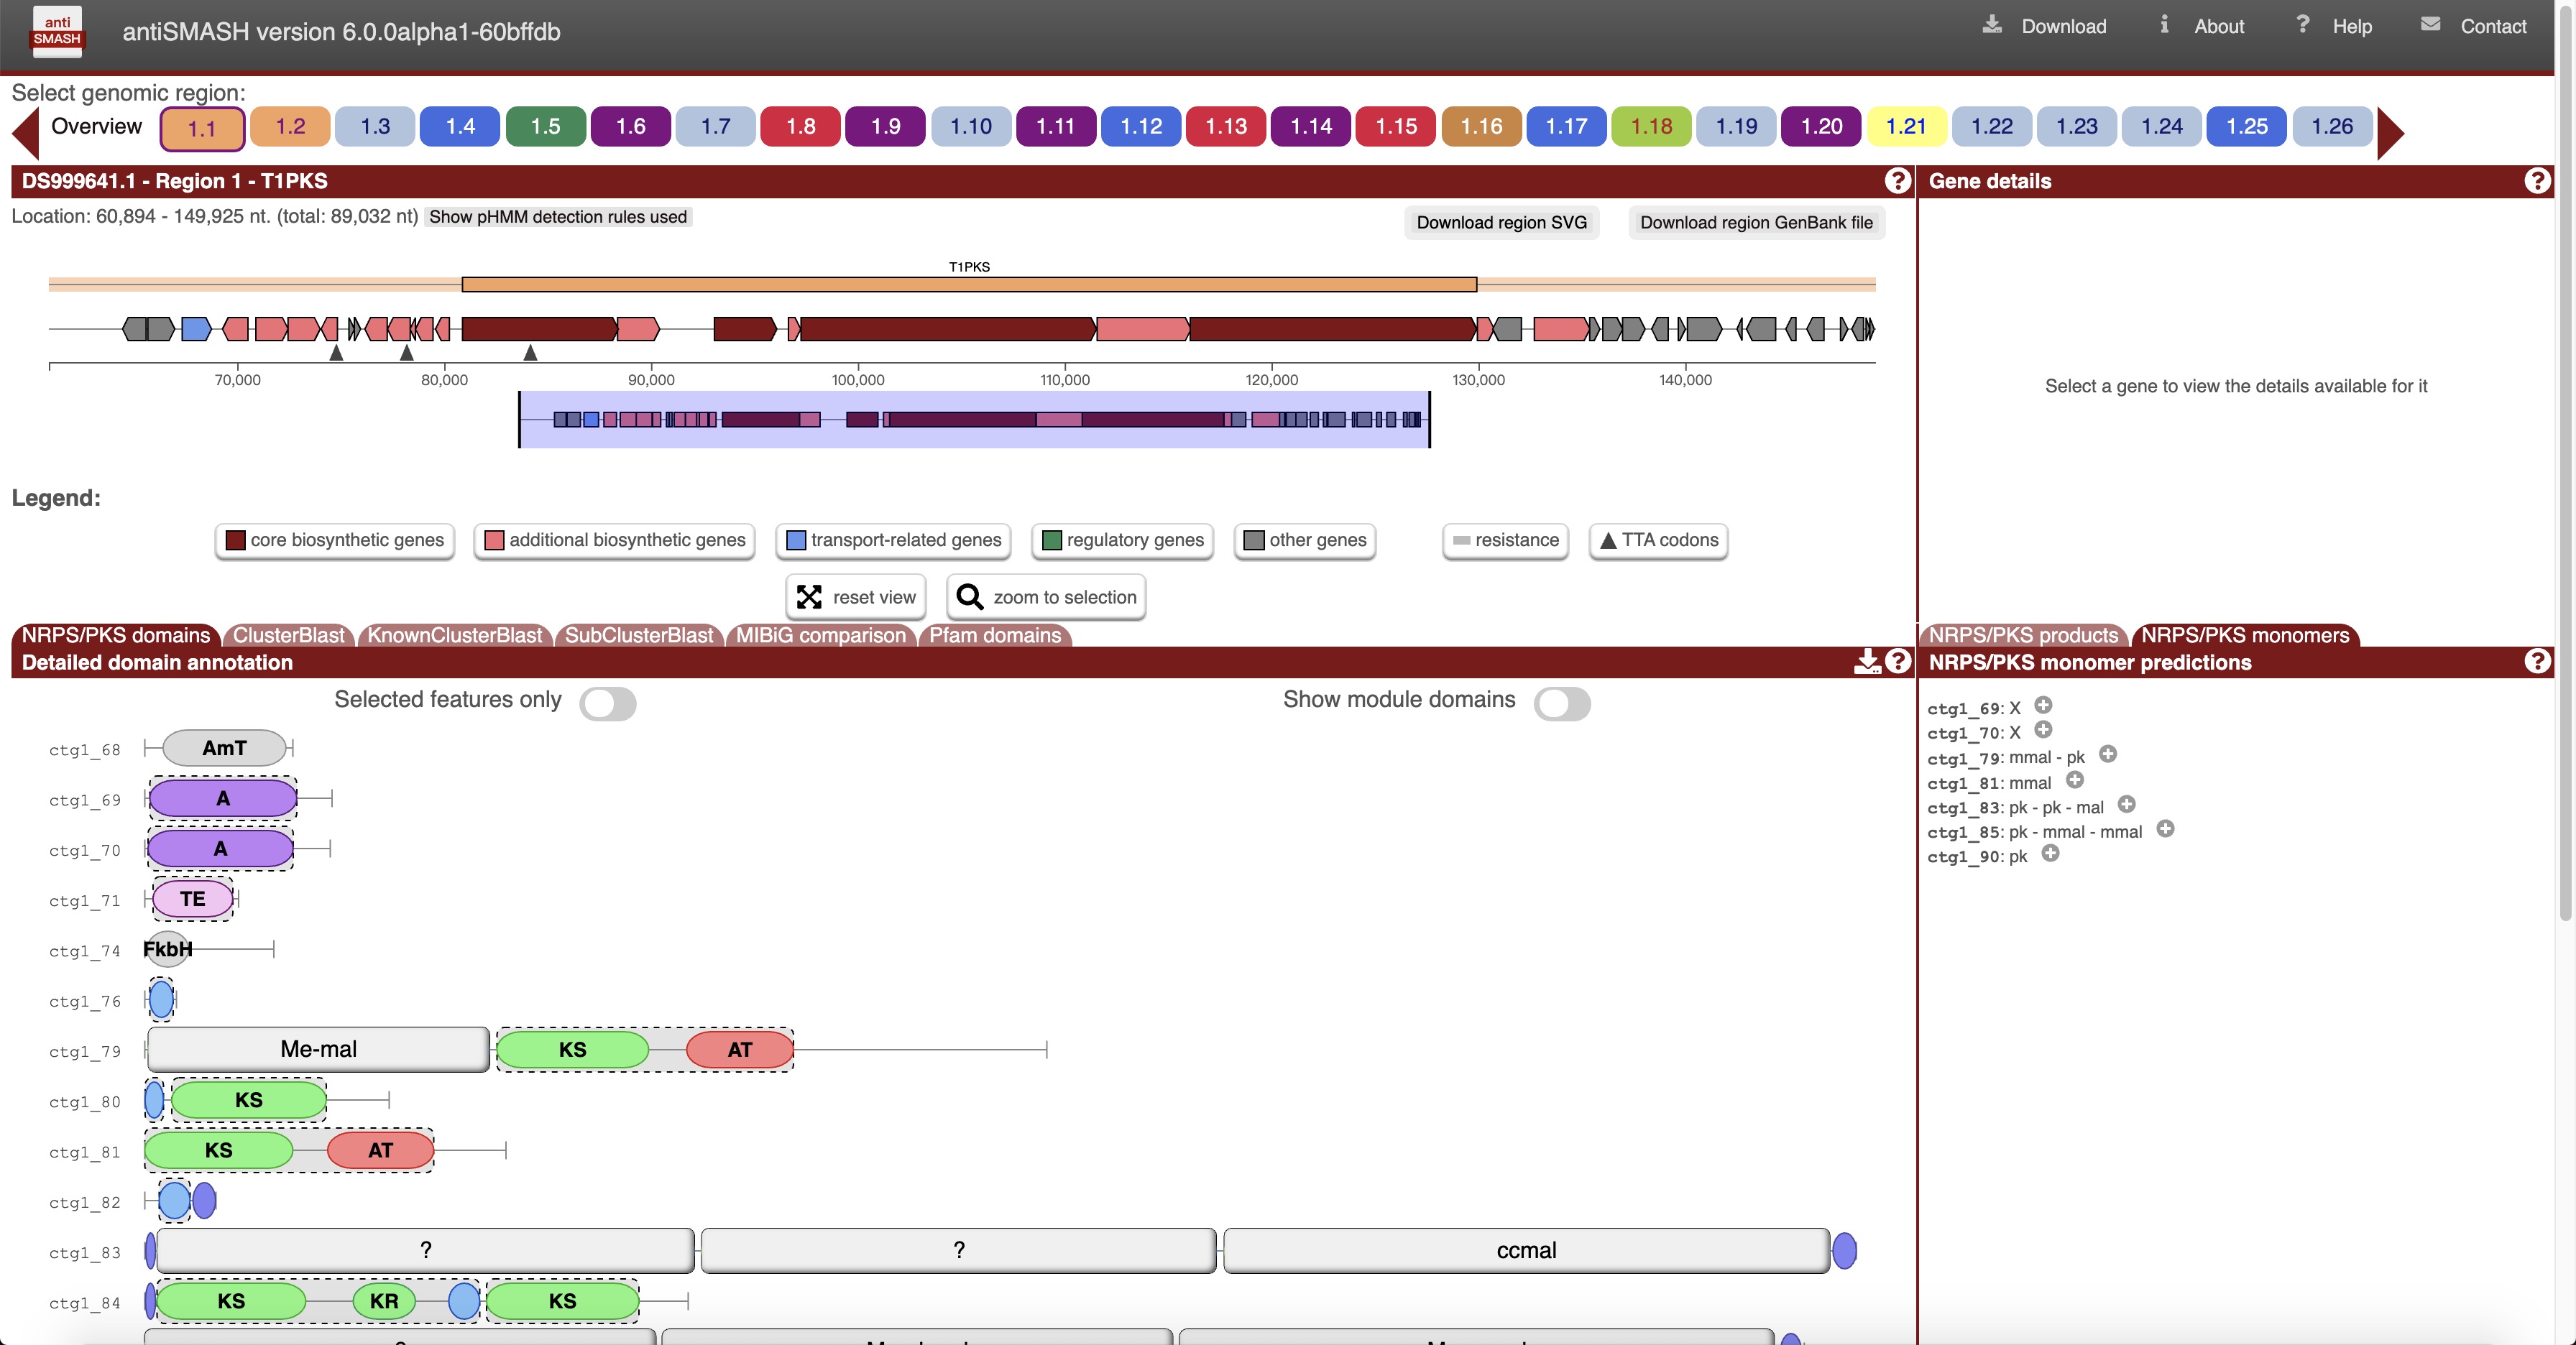Open help for the Gene details panel
This screenshot has width=2576, height=1345.
click(2537, 181)
